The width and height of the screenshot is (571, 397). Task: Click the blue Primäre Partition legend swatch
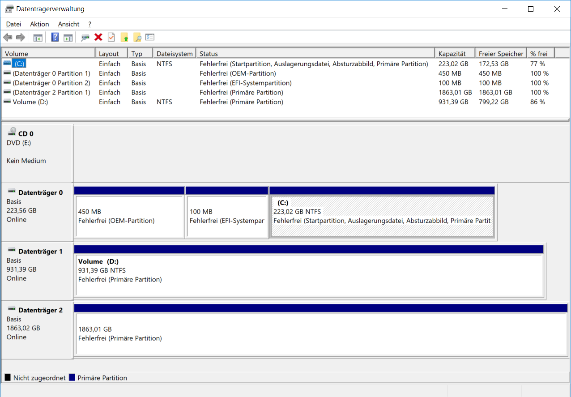pos(72,377)
